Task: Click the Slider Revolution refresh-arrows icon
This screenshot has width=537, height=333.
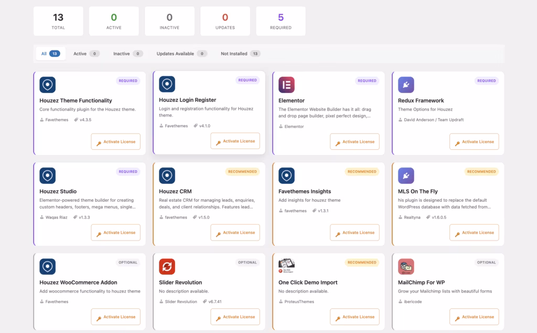Action: 167,266
